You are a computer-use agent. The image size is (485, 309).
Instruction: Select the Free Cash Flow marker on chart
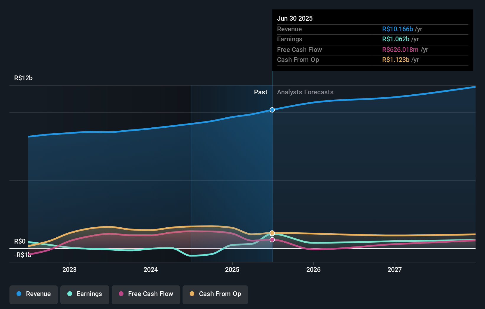[272, 240]
